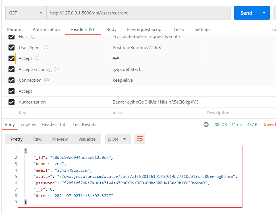Click the PostmanRuntime/7.26.8 value

tap(137, 48)
